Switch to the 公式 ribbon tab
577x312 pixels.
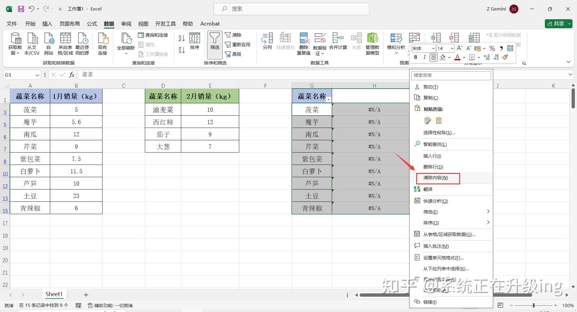pos(92,24)
